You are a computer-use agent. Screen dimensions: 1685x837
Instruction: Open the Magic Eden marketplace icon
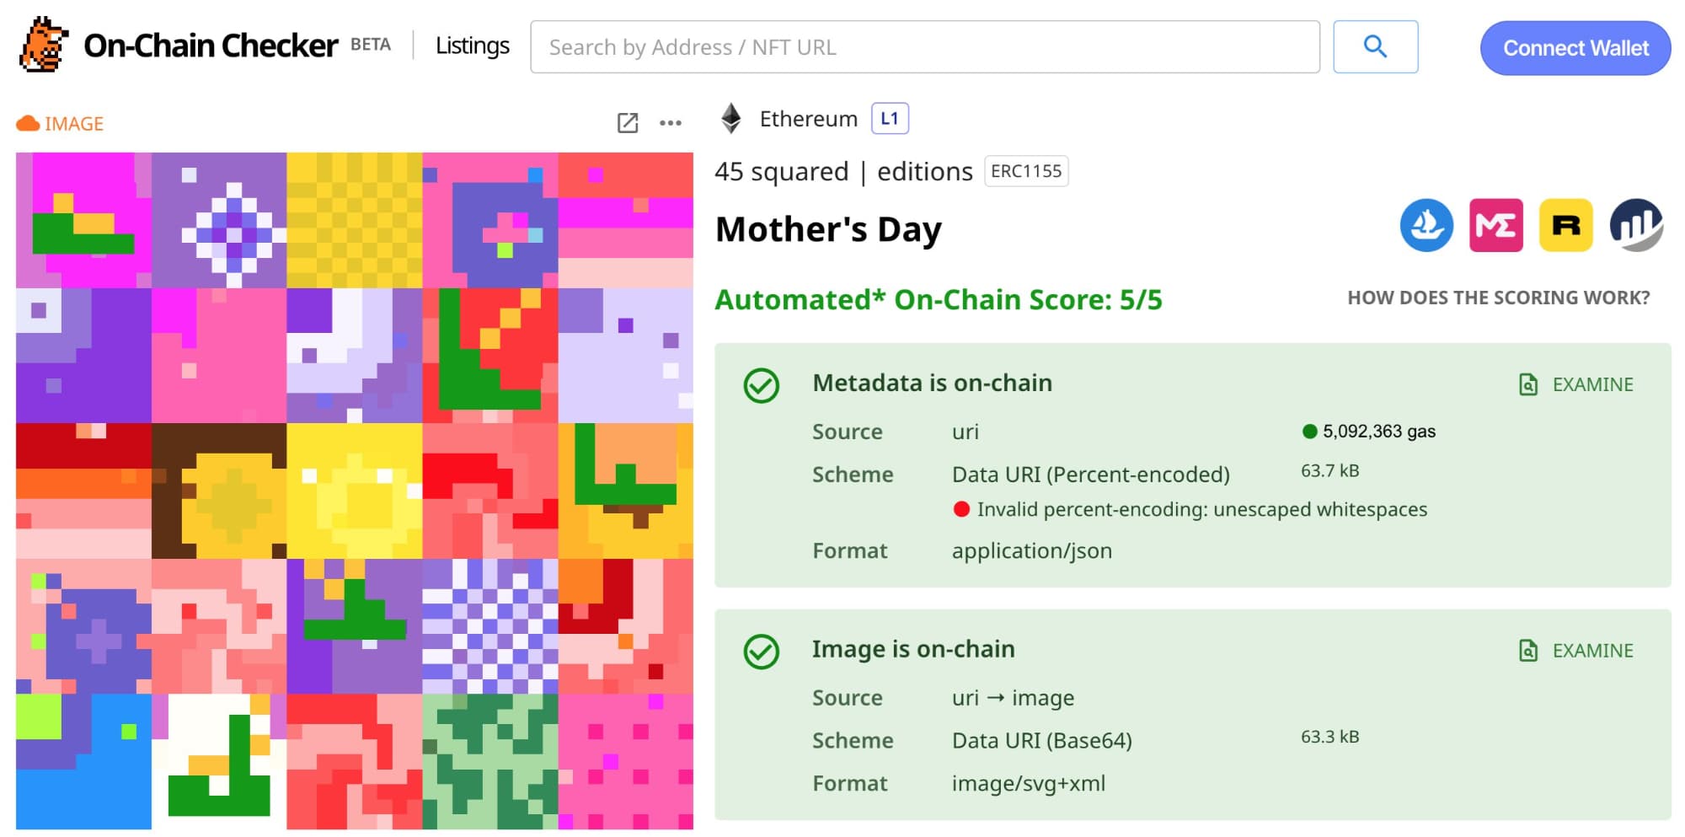pyautogui.click(x=1495, y=225)
